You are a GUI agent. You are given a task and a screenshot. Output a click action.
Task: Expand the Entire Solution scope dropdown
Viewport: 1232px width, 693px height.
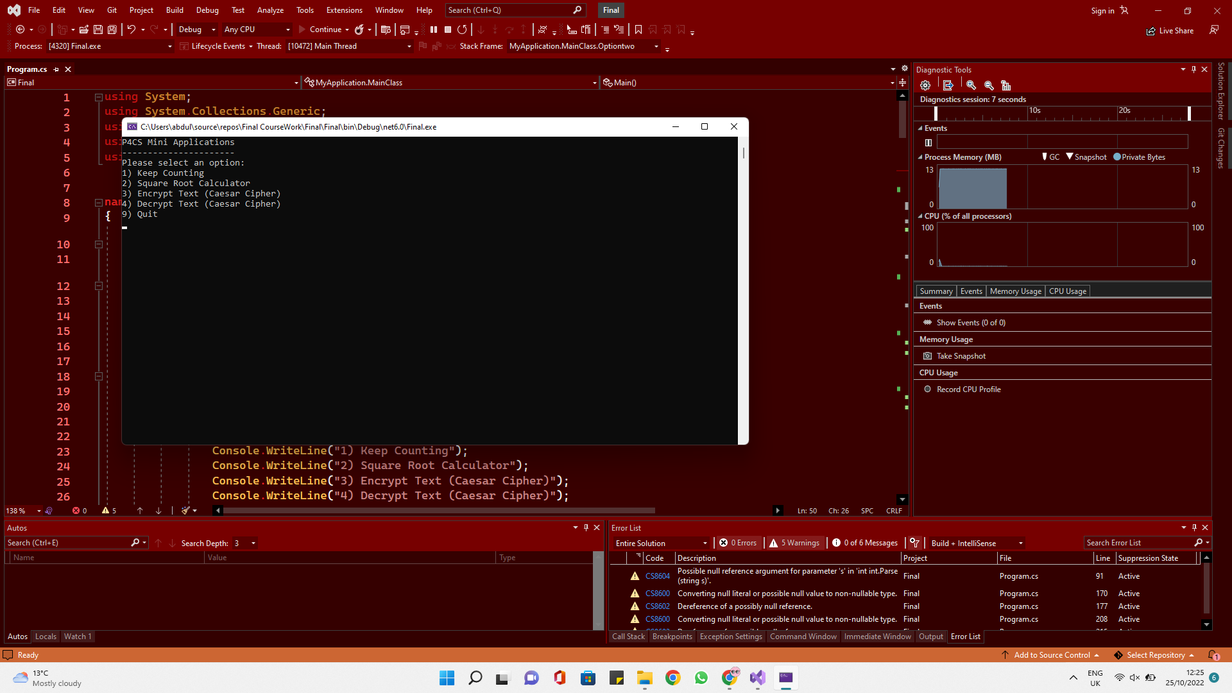[x=661, y=543]
